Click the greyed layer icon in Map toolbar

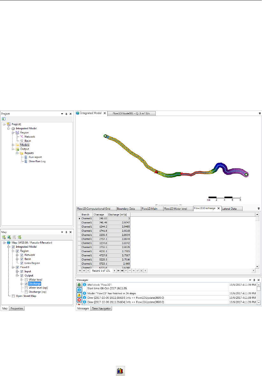14,237
